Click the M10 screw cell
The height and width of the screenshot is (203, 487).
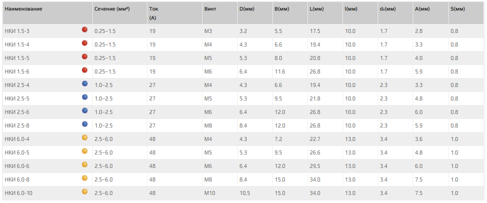[x=210, y=192]
